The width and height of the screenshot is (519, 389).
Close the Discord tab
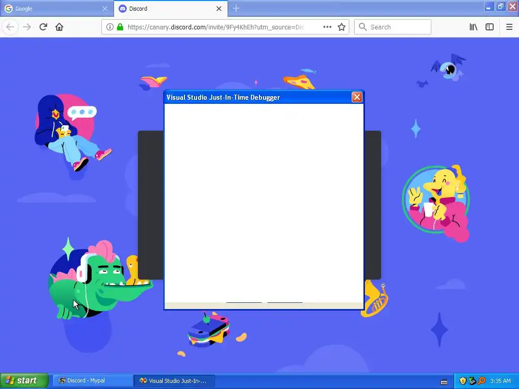(x=219, y=9)
